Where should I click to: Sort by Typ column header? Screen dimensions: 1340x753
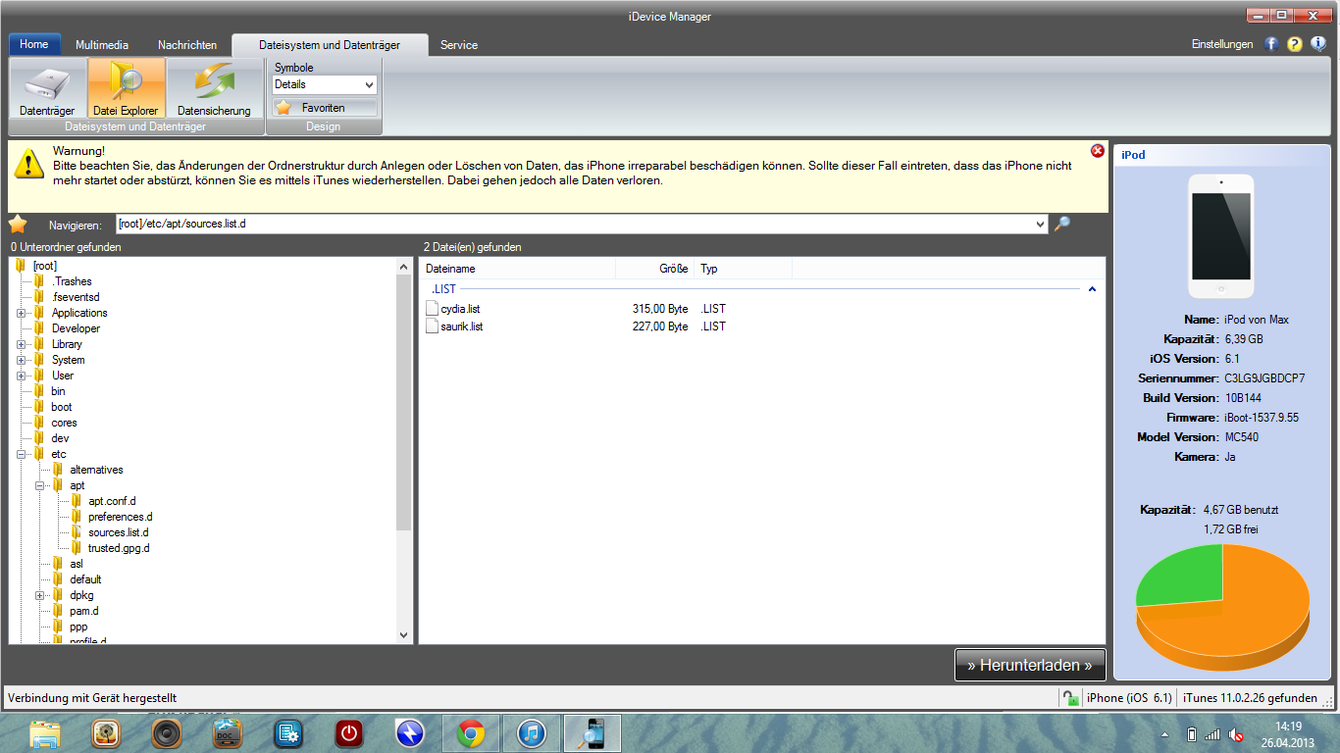point(743,269)
